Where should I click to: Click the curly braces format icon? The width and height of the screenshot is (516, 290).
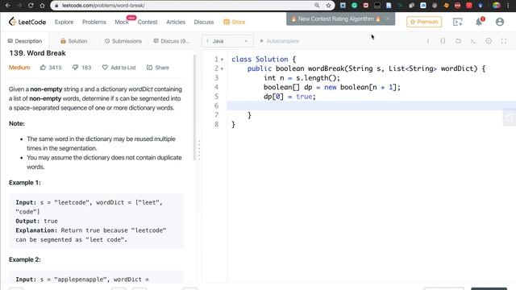pyautogui.click(x=443, y=41)
